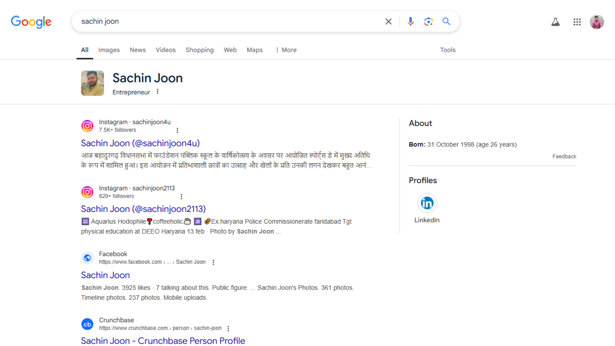Open Sachin Joon Crunchbase Person Profile link

coord(163,341)
